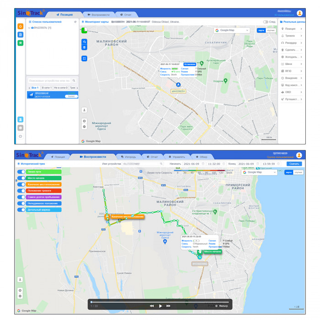The image size is (320, 320).
Task: Expand the Рекордер data row
Action: [292, 43]
